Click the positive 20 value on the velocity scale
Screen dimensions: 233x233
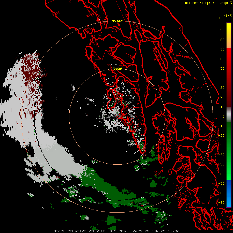pos(222,97)
